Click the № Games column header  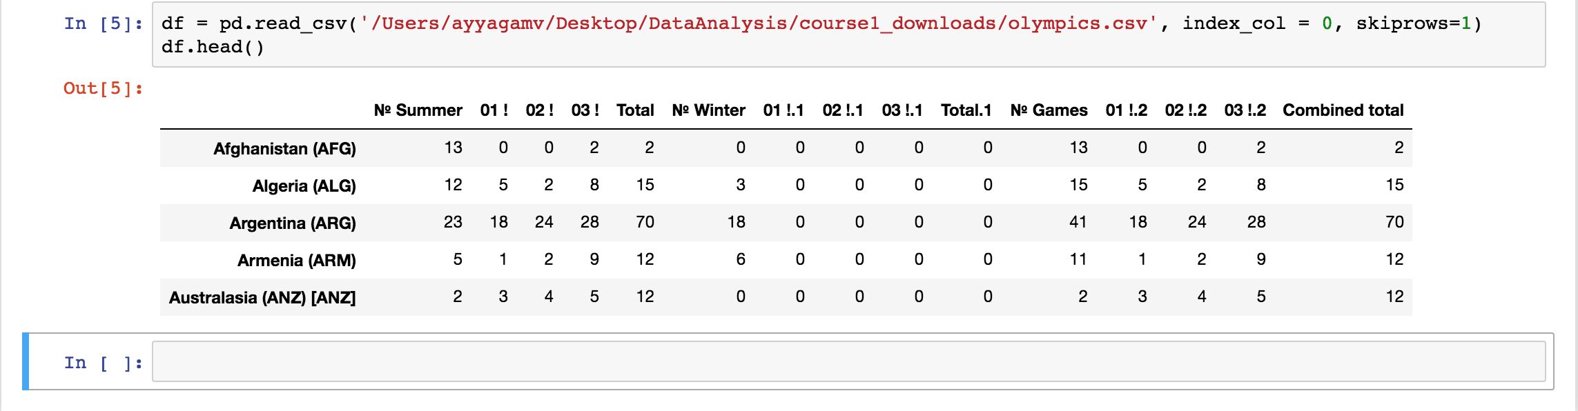click(1049, 110)
